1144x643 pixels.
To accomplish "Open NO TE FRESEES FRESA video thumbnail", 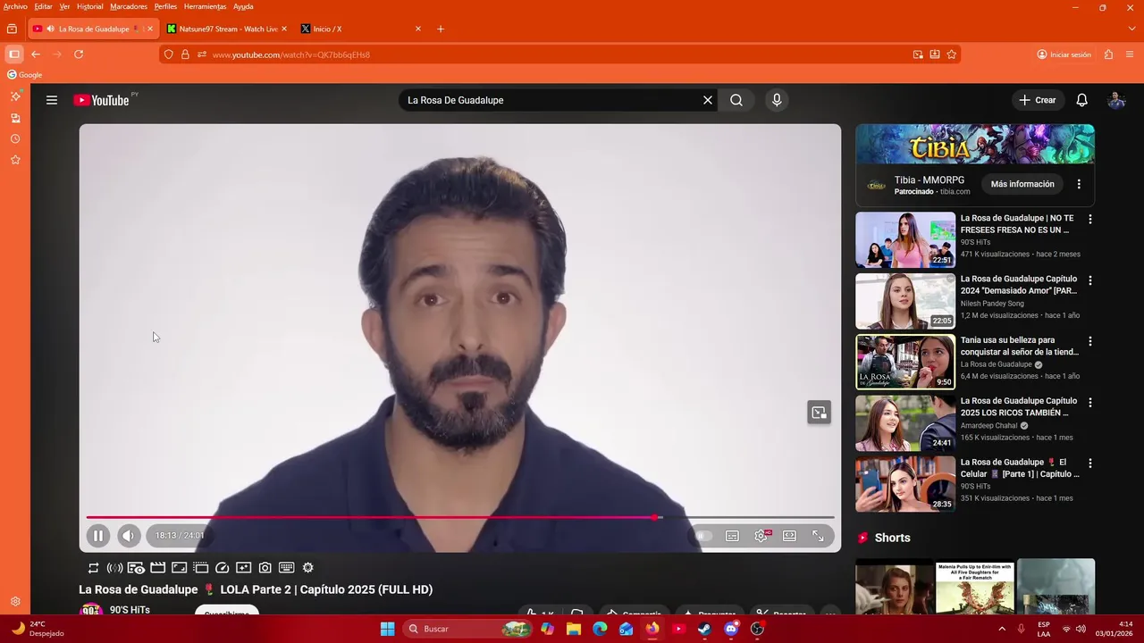I will point(905,239).
